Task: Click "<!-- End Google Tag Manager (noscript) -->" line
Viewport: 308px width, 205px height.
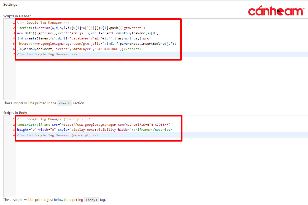Action: pyautogui.click(x=58, y=135)
